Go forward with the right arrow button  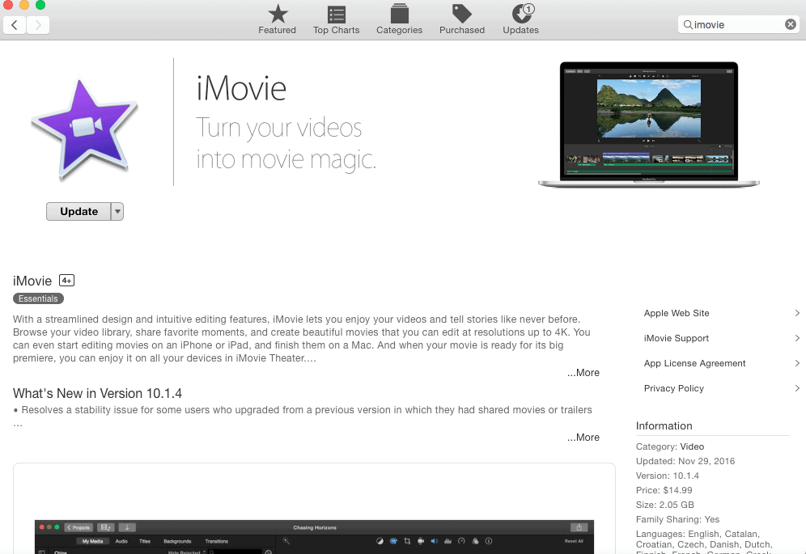[x=38, y=25]
